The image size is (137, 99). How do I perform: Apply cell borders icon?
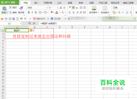(40, 12)
